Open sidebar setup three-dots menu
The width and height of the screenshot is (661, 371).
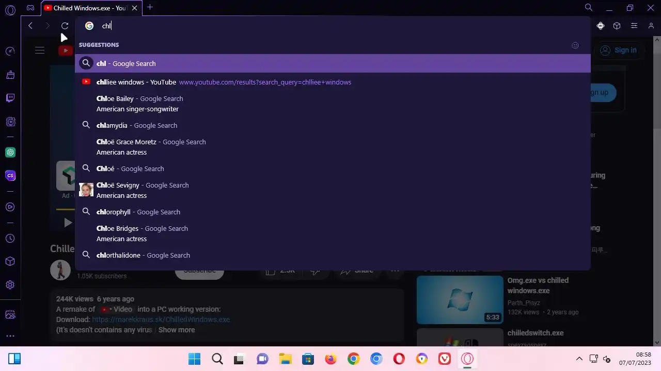10,336
